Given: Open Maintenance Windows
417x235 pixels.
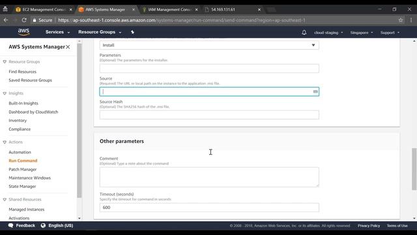Looking at the screenshot, I should point(29,178).
